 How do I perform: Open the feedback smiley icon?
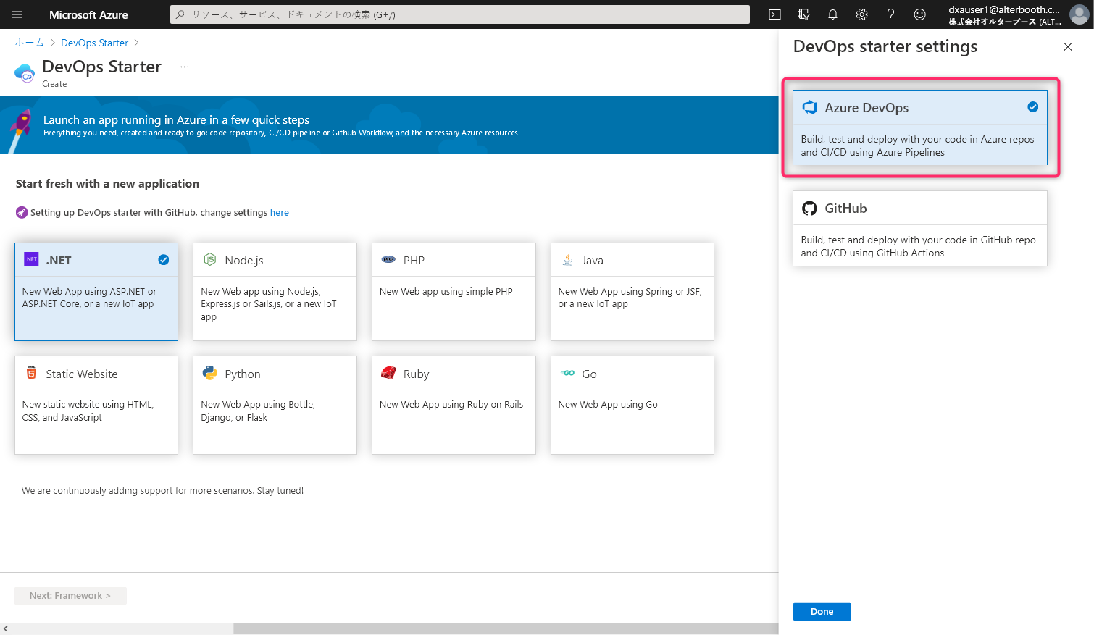point(919,14)
